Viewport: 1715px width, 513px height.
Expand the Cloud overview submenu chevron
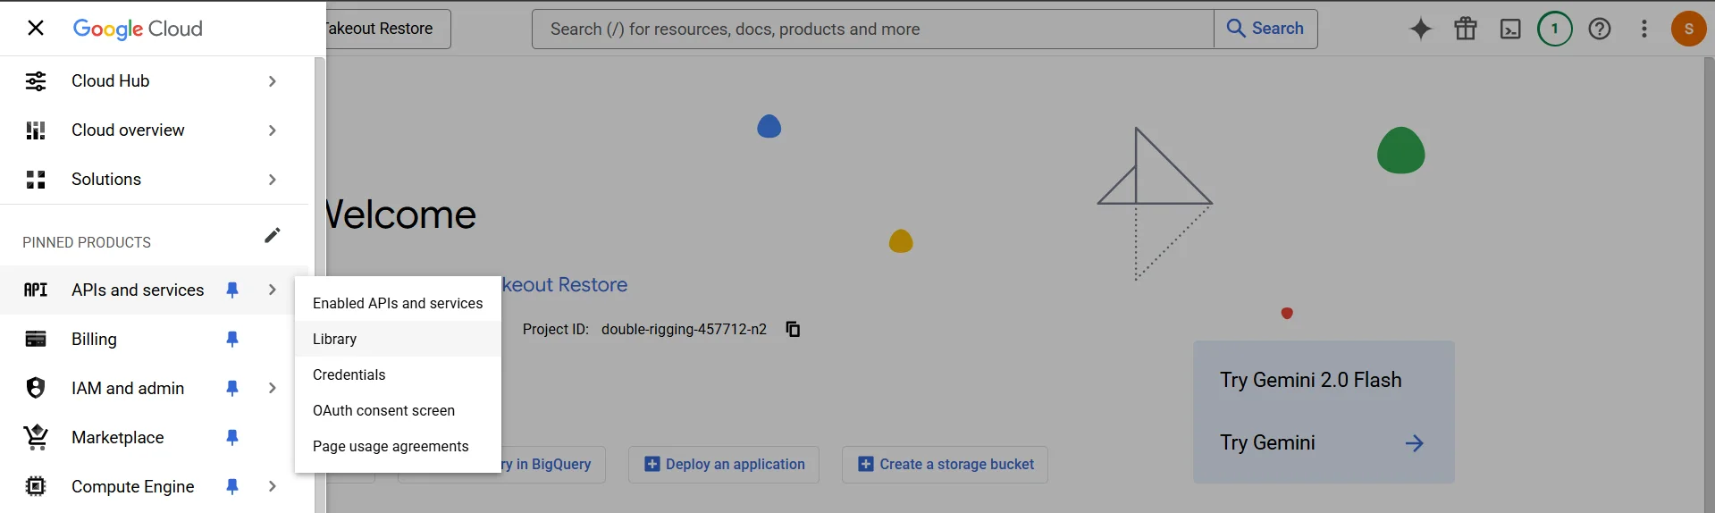pyautogui.click(x=273, y=130)
